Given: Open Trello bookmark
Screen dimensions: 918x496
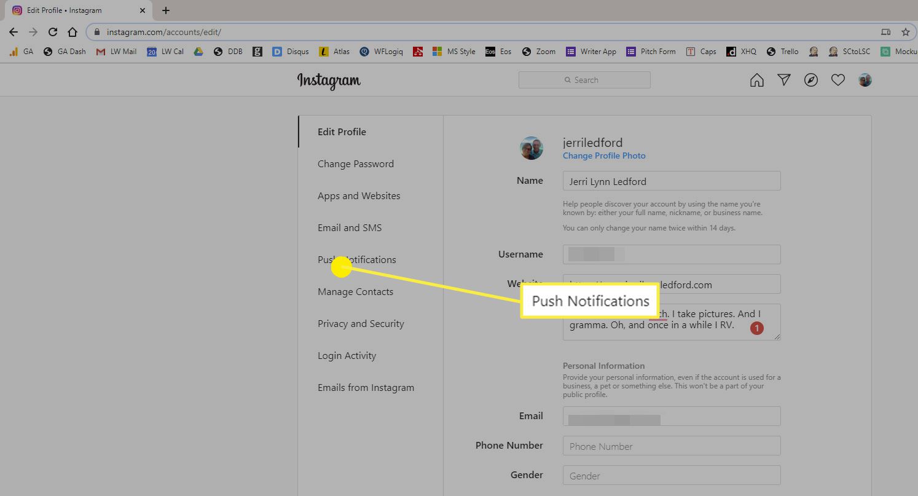Looking at the screenshot, I should coord(782,52).
